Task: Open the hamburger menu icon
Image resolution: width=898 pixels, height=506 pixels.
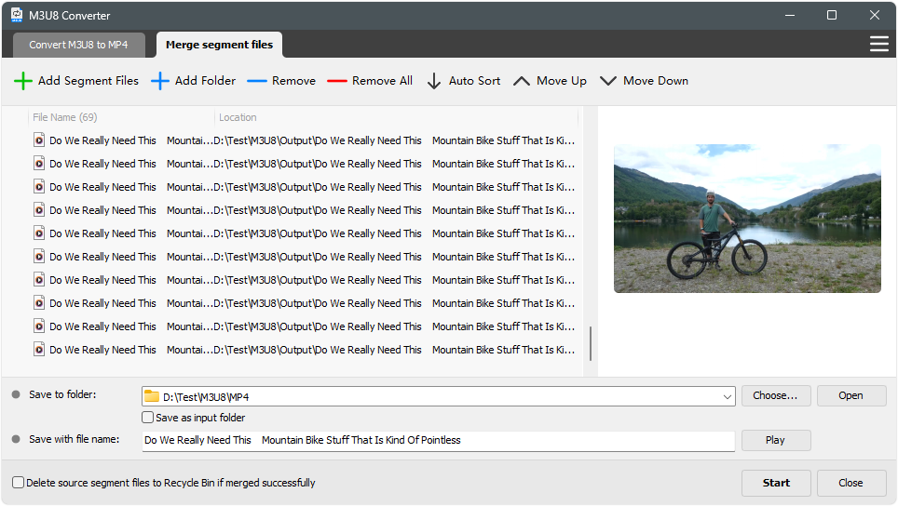Action: pyautogui.click(x=878, y=45)
